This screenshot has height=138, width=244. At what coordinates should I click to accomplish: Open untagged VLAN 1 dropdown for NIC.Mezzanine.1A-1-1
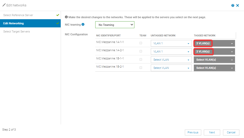point(171,43)
